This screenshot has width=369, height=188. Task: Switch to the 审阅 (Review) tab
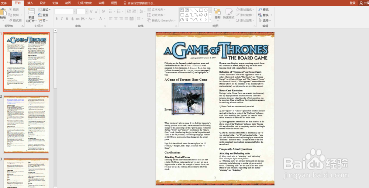[x=101, y=3]
